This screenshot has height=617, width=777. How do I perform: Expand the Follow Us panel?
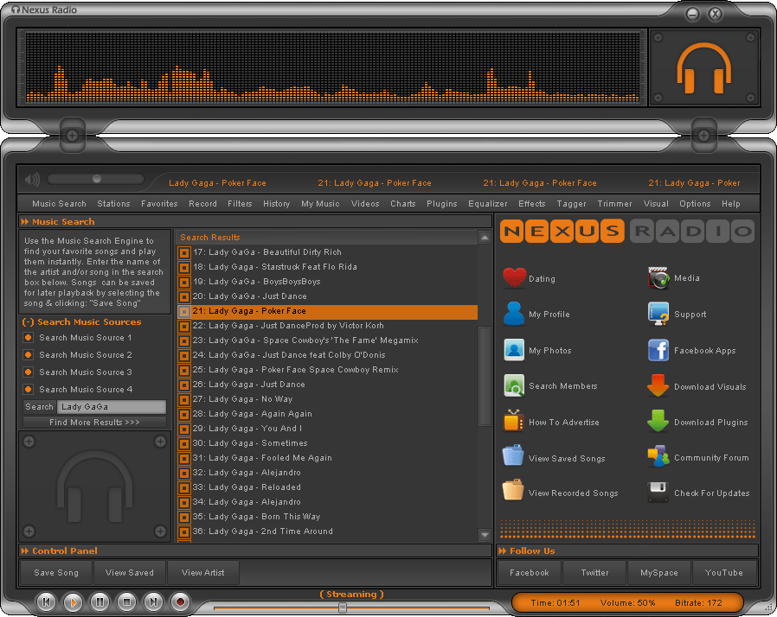coord(503,550)
